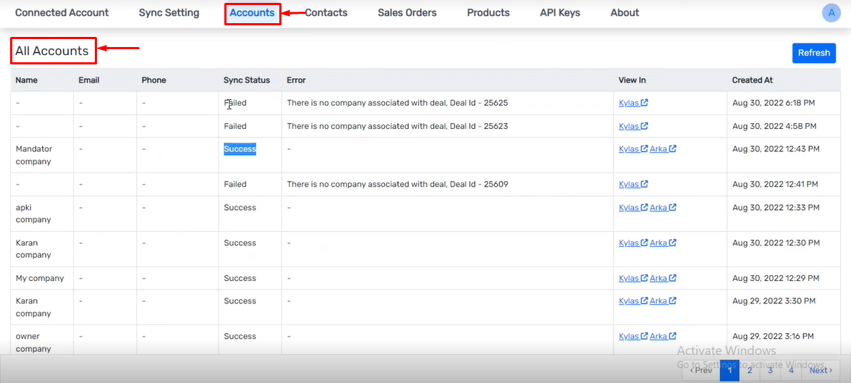851x383 pixels.
Task: Open the API Keys tab
Action: (x=560, y=12)
